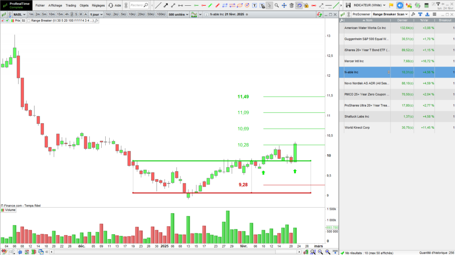Open the Aide menu
455x255 pixels.
pyautogui.click(x=118, y=5)
